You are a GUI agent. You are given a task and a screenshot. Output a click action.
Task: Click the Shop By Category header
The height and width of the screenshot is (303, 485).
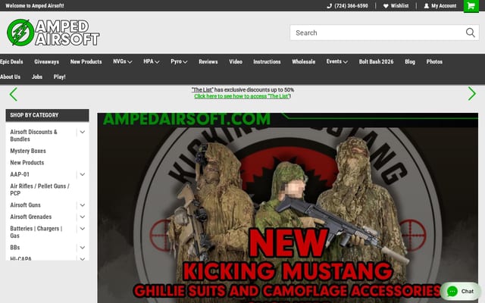47,115
